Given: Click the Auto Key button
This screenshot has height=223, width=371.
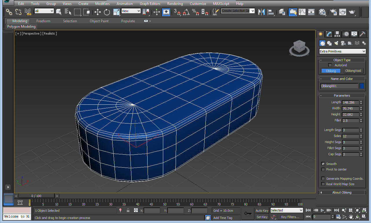Looking at the screenshot, I should point(262,211).
